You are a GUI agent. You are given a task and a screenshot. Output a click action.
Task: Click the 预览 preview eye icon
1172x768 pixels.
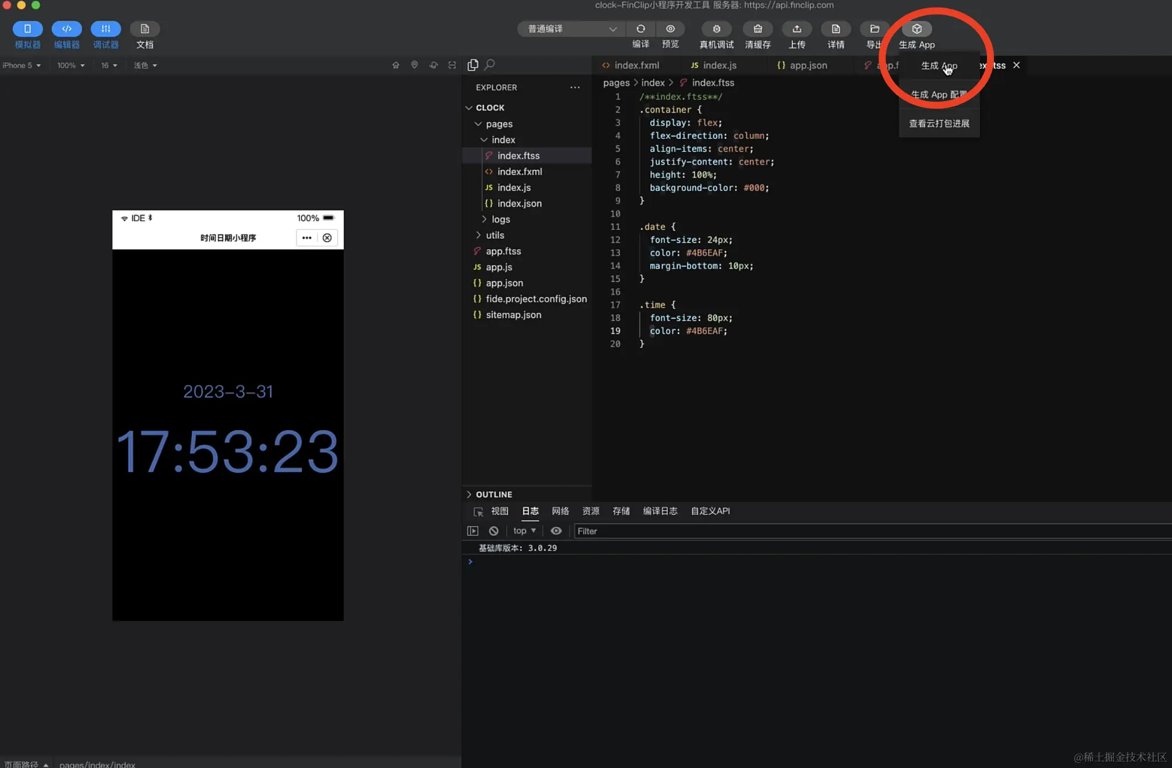click(x=670, y=29)
